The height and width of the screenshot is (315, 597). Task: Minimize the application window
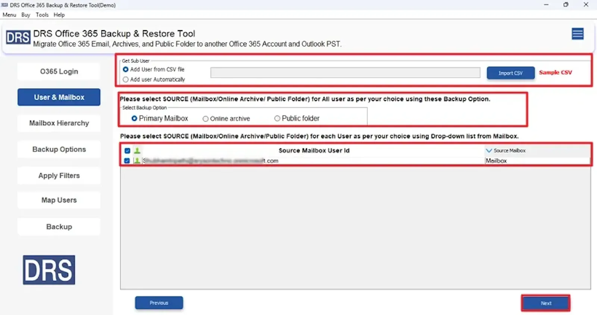pos(546,5)
